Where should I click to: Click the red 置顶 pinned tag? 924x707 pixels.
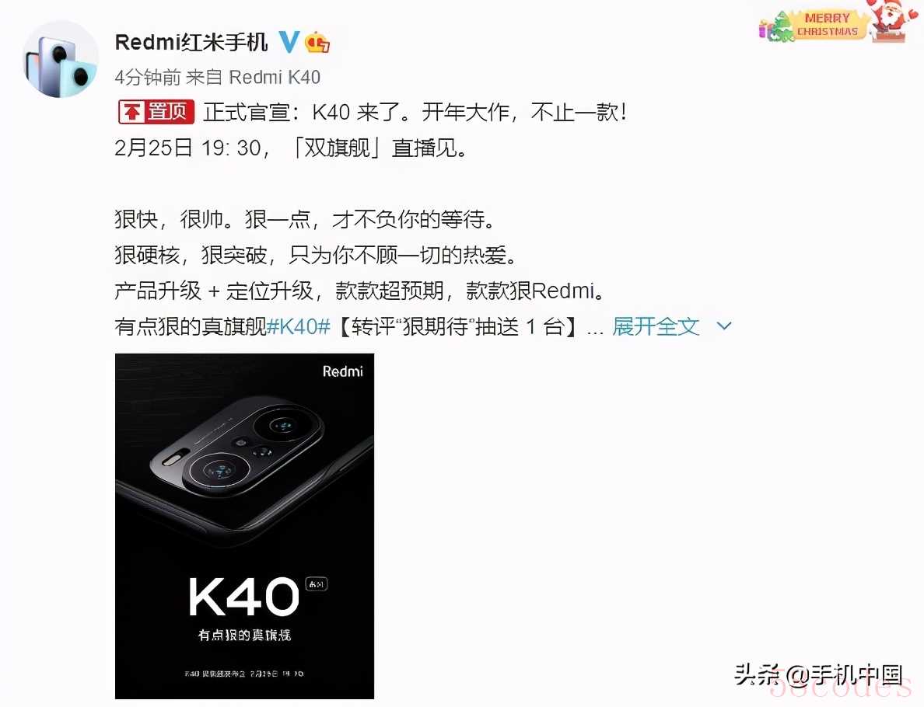click(x=156, y=112)
